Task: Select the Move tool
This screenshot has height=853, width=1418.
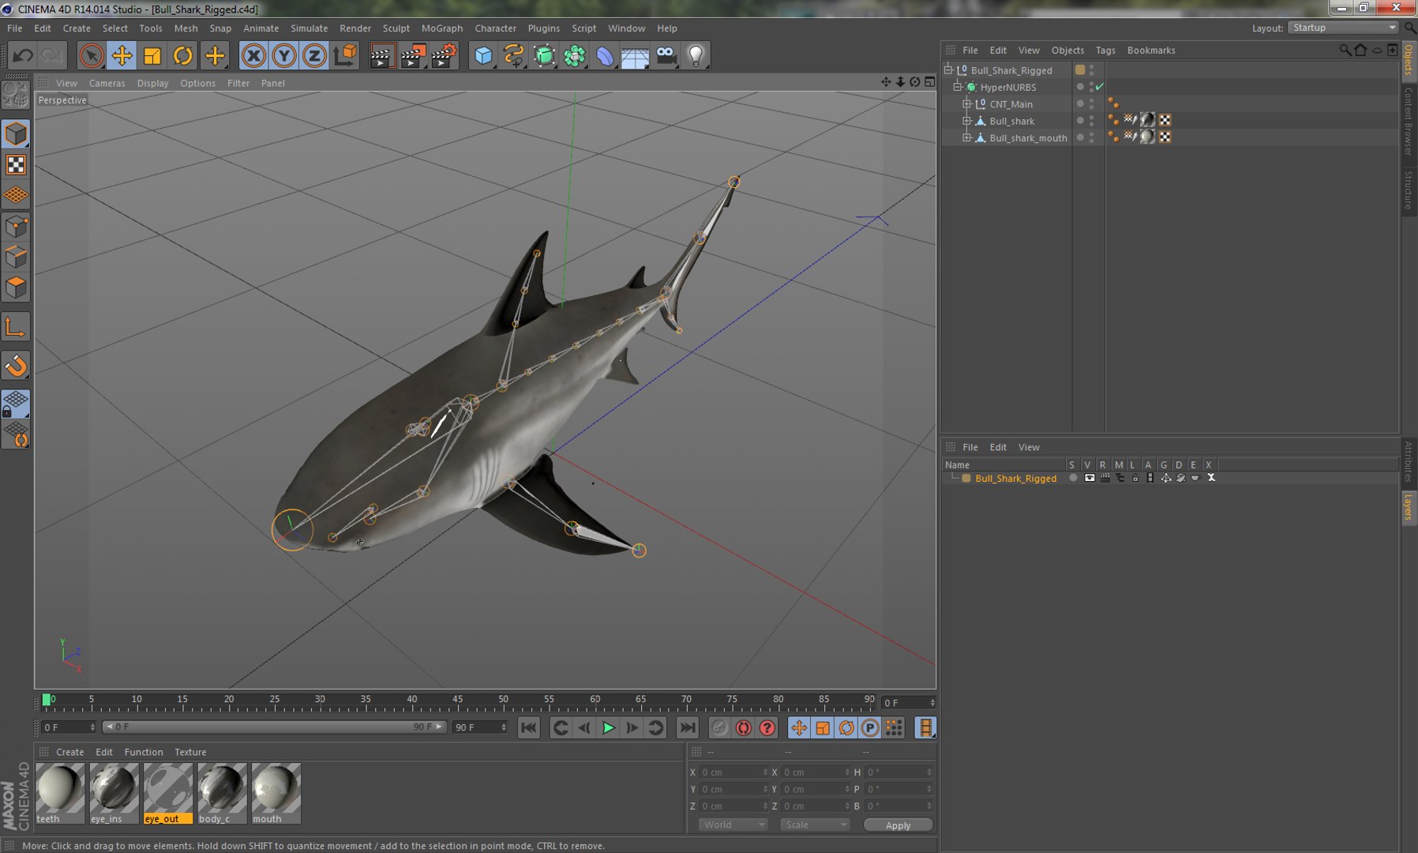Action: click(x=122, y=55)
